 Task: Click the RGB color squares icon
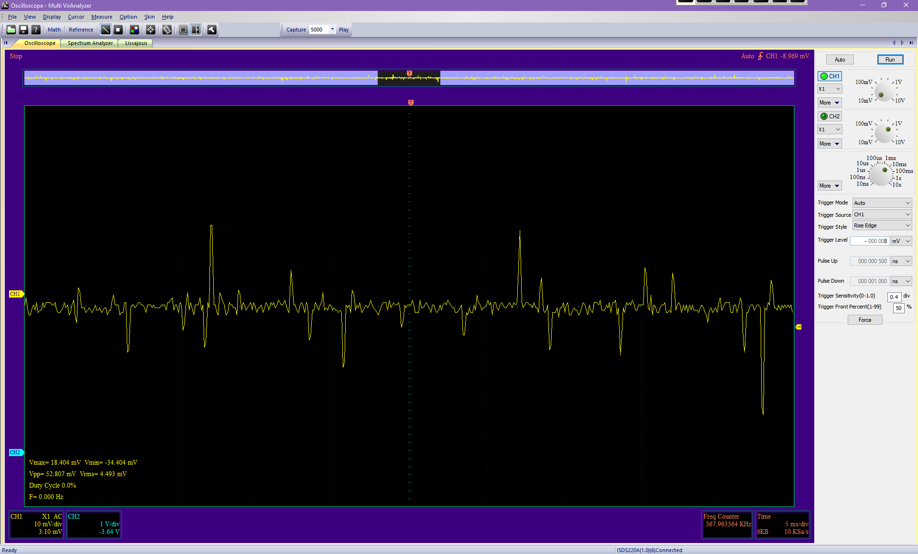pos(134,30)
